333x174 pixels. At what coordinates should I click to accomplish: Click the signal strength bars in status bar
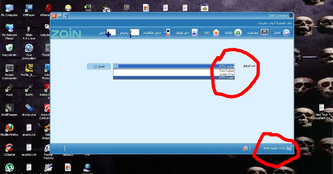coord(289,148)
